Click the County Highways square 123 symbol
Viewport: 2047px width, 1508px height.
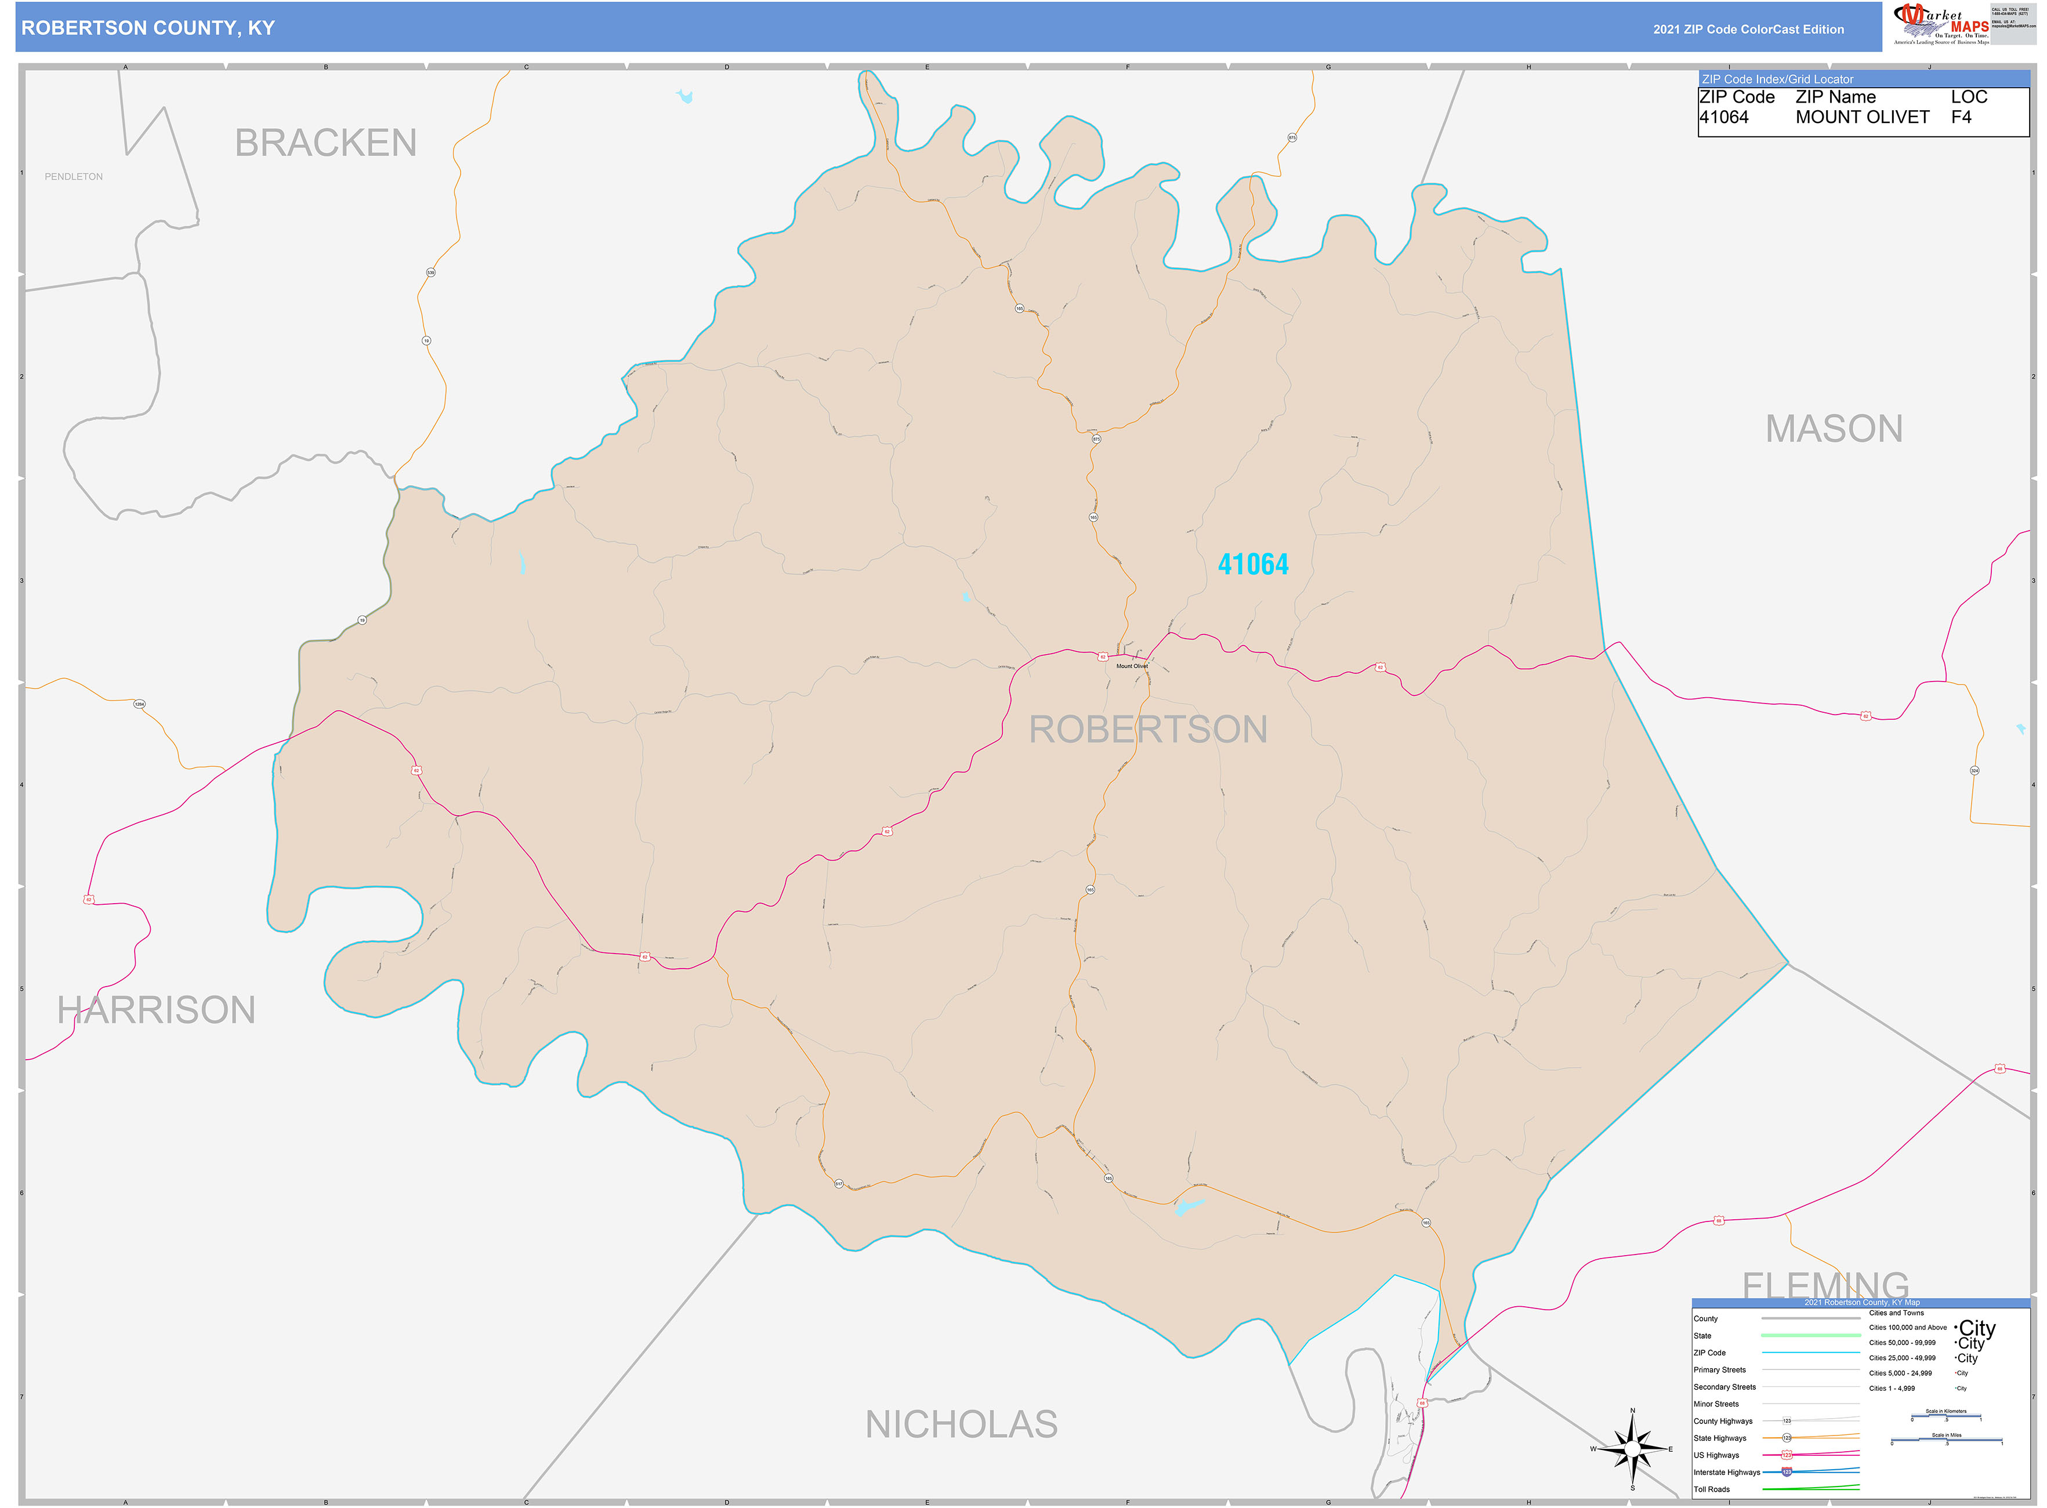pyautogui.click(x=1788, y=1421)
